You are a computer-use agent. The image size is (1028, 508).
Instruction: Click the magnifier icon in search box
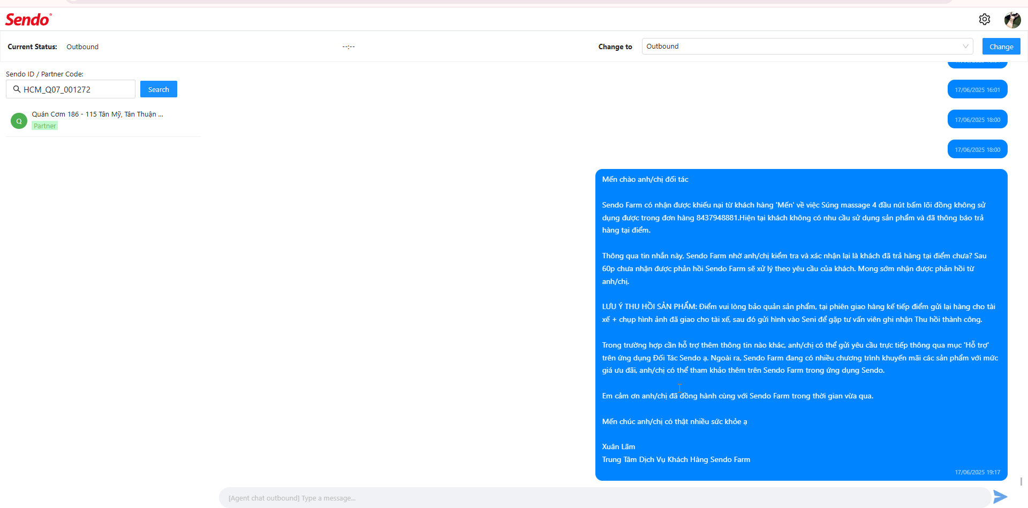click(17, 89)
